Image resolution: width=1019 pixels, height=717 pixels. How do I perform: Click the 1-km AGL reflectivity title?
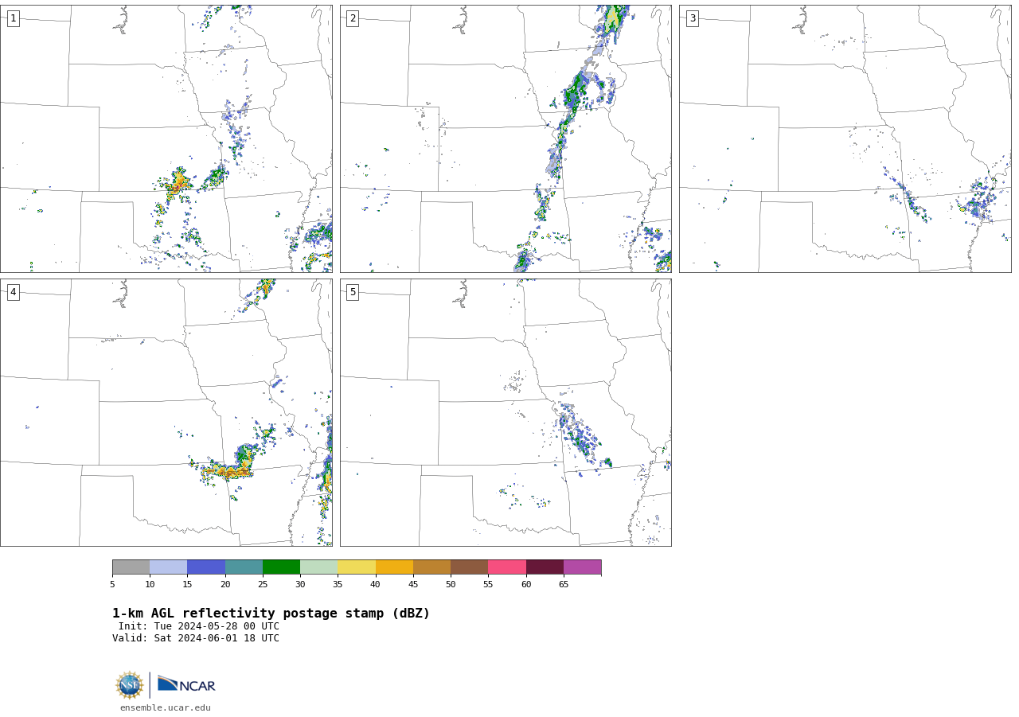[271, 614]
